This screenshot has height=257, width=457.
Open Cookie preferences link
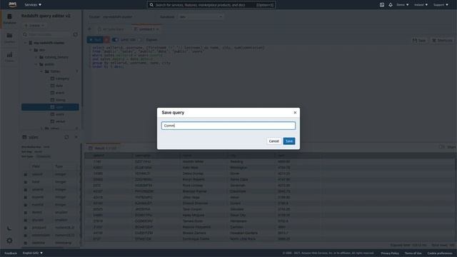pos(440,253)
